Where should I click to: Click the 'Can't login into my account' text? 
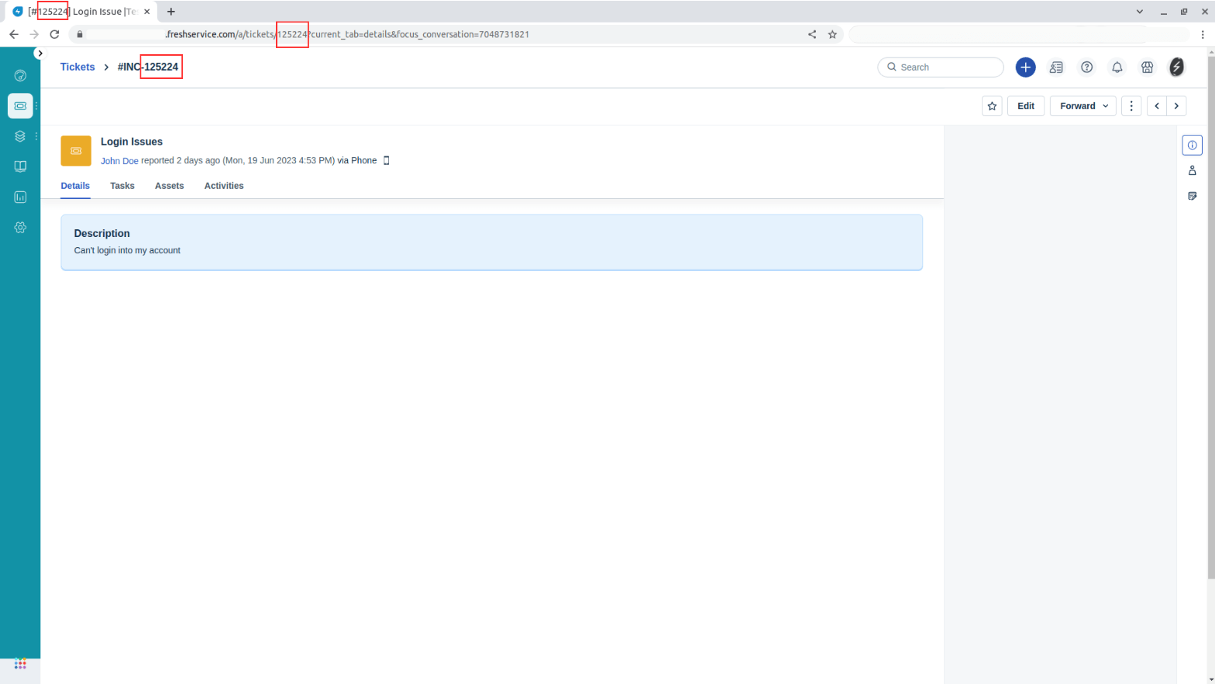[x=127, y=250]
